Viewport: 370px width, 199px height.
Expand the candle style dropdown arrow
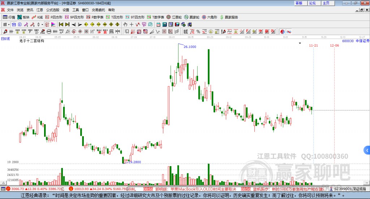pos(42,25)
